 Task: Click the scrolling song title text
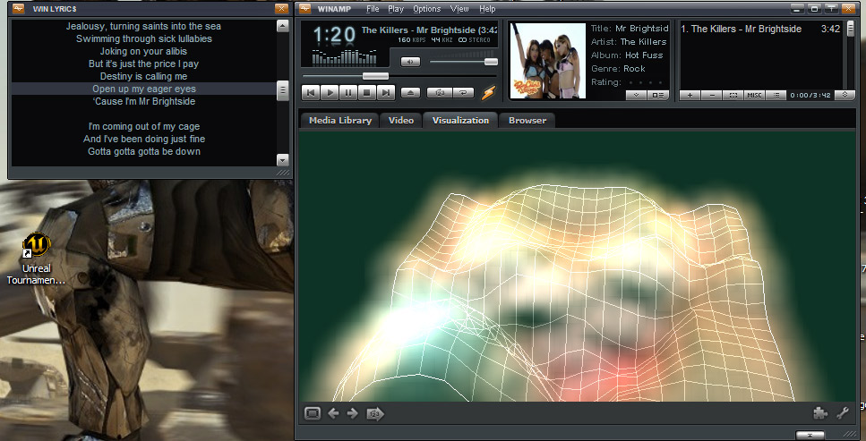(x=430, y=30)
